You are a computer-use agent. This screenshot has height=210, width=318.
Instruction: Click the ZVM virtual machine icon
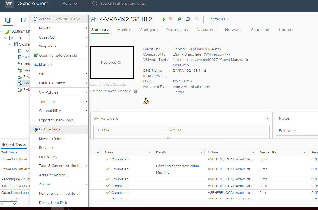click(x=20, y=90)
